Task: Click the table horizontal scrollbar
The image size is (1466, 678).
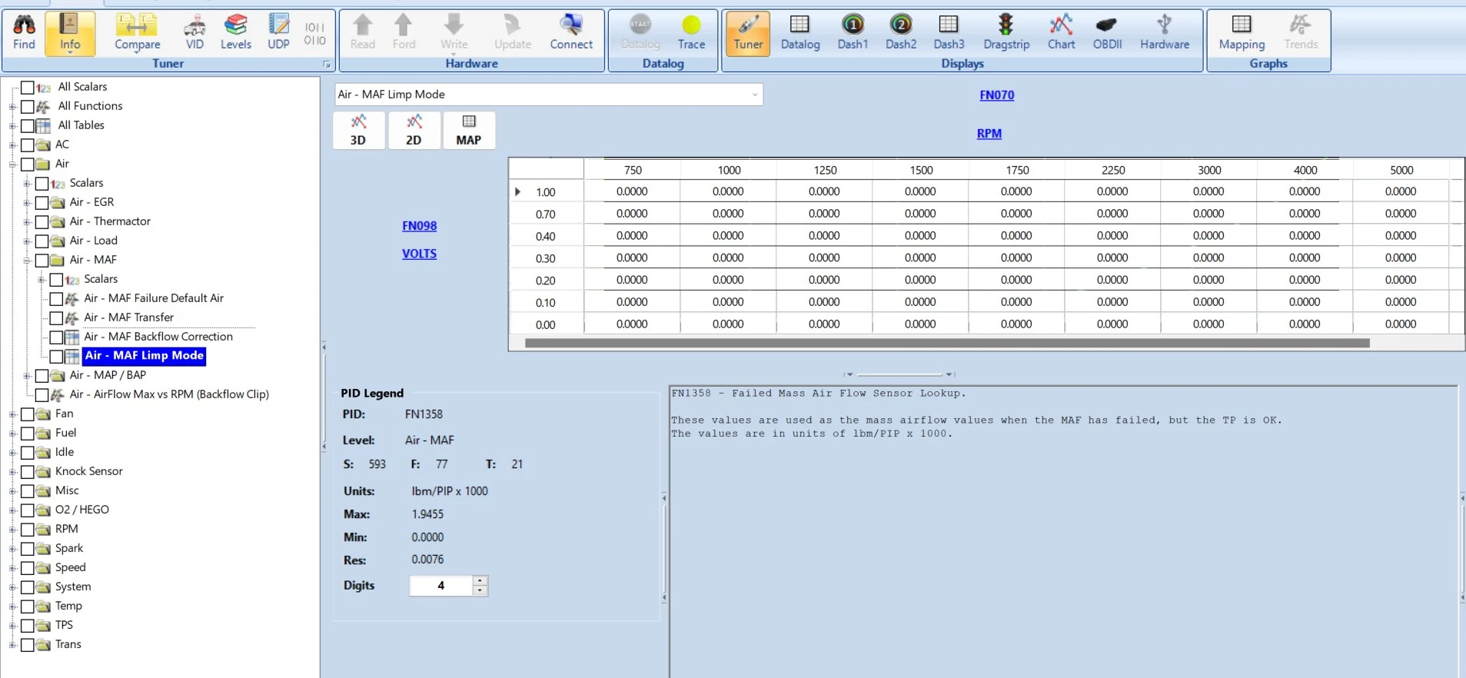Action: click(x=947, y=344)
